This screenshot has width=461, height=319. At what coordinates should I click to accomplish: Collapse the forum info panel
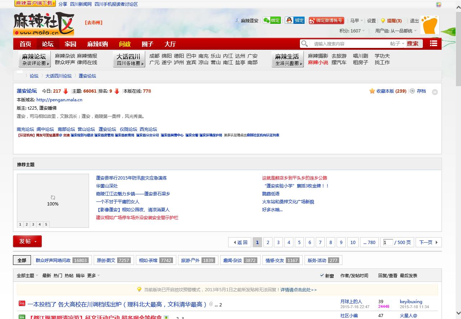pyautogui.click(x=435, y=92)
